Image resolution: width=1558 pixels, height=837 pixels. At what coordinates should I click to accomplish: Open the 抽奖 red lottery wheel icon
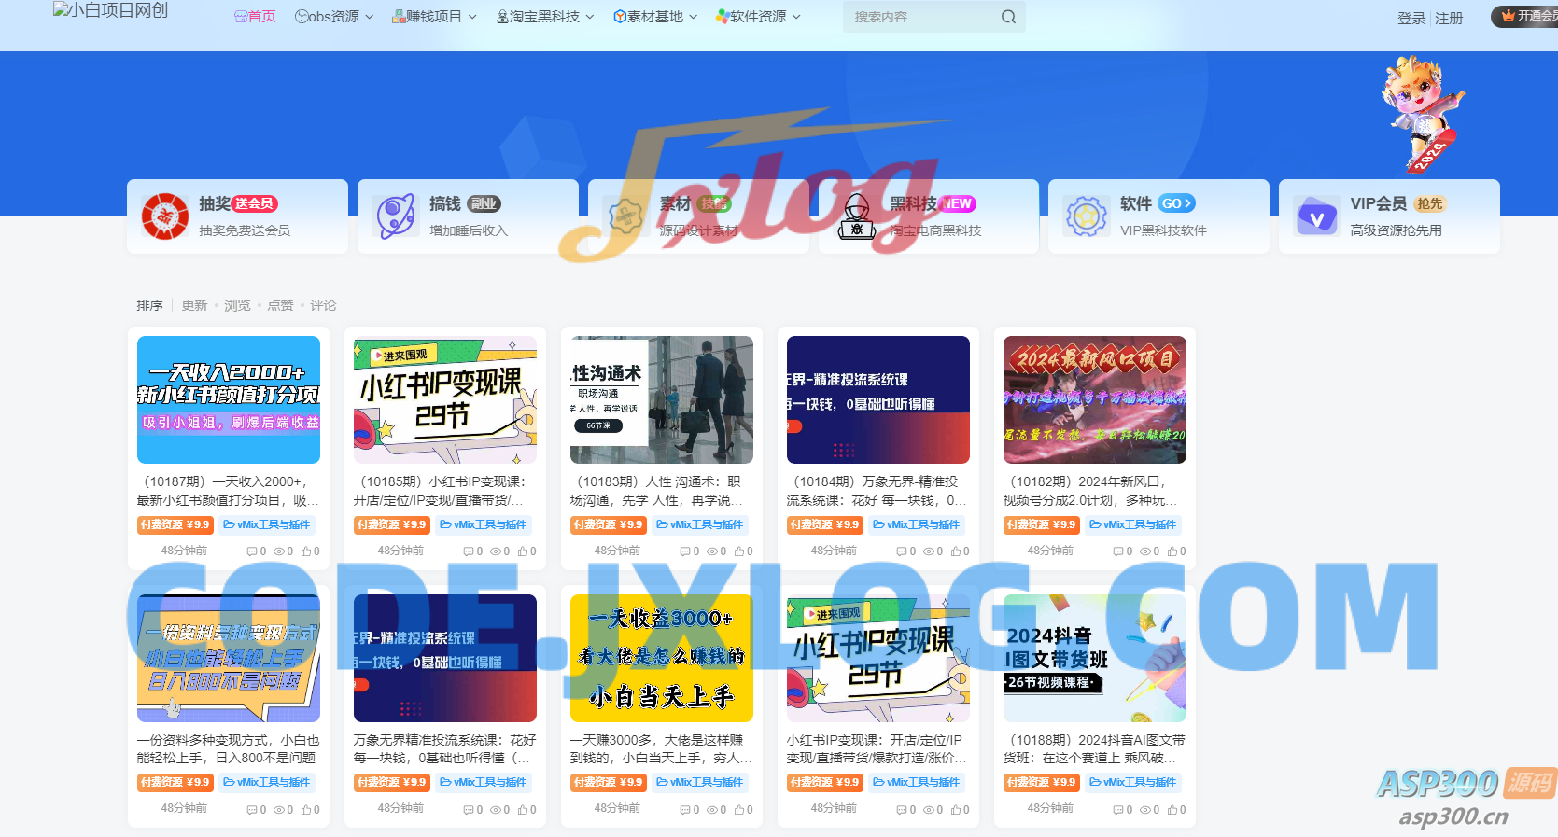[165, 216]
